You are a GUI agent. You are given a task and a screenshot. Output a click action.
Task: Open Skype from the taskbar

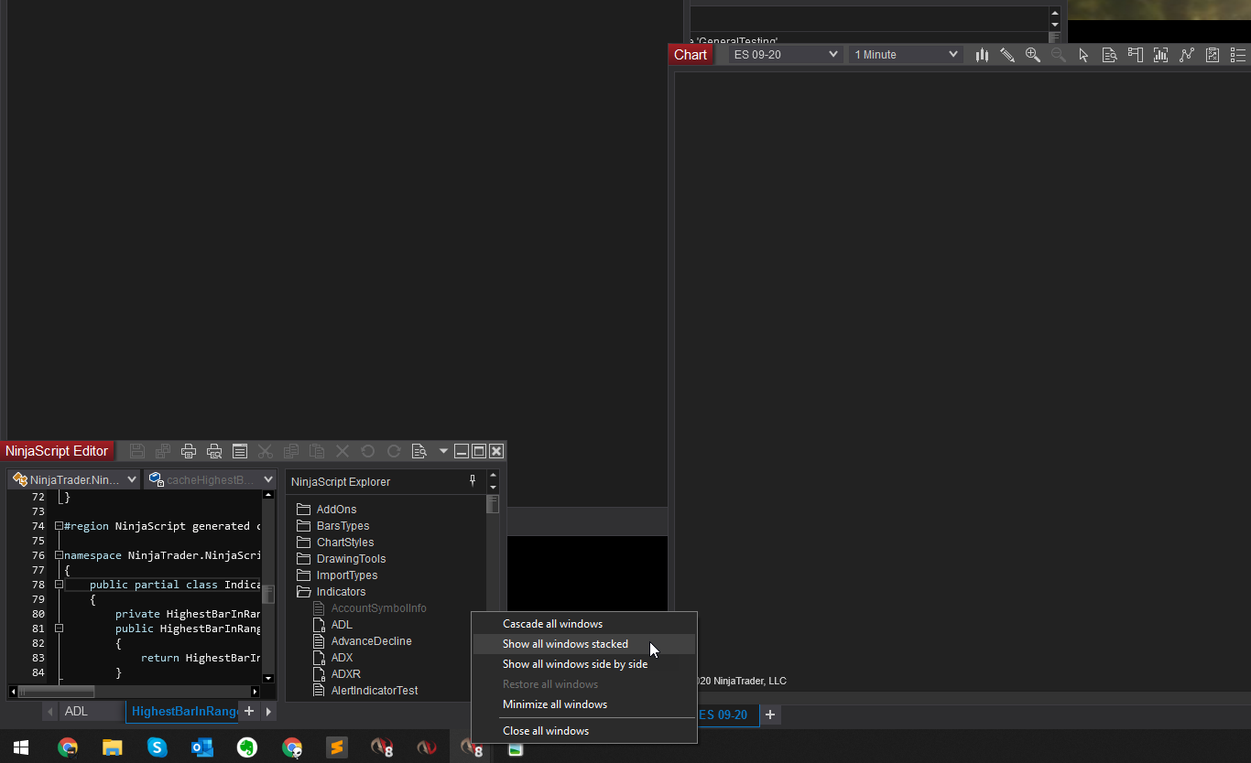(x=157, y=747)
